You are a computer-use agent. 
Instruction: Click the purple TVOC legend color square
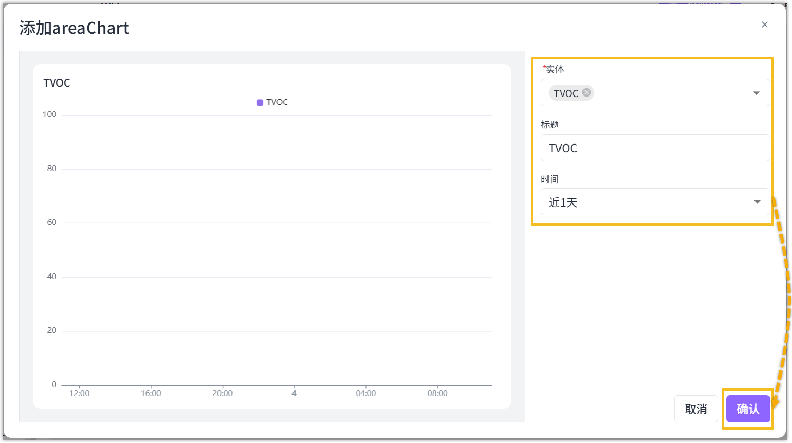click(260, 102)
